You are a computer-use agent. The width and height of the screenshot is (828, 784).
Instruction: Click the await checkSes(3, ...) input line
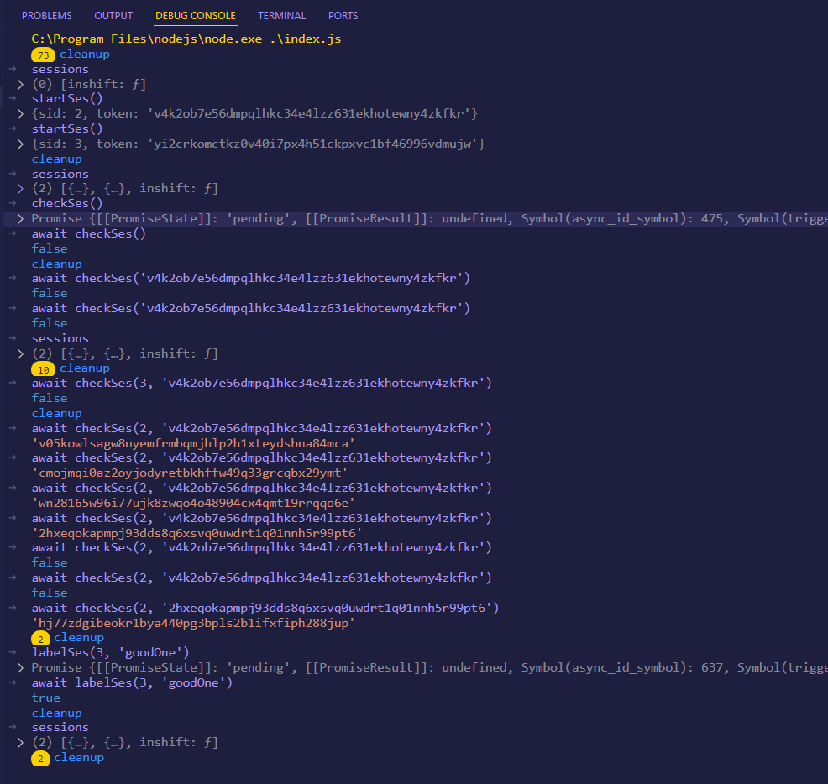pos(261,384)
